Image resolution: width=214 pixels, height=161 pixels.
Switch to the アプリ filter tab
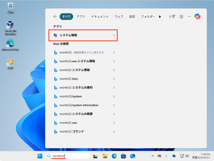(x=81, y=17)
